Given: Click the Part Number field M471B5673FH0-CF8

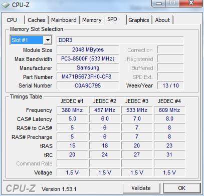Looking at the screenshot, I should pyautogui.click(x=88, y=76).
